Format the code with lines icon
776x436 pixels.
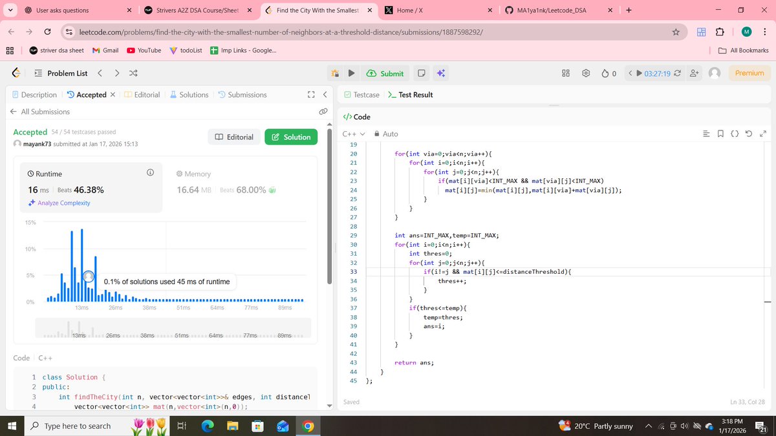[706, 134]
